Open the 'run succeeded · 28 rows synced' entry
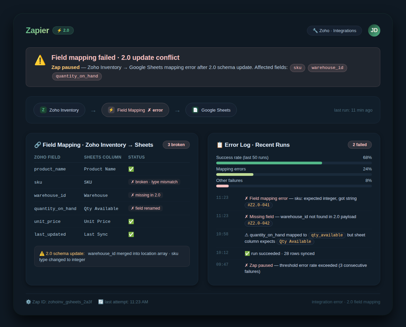 [x=294, y=254]
